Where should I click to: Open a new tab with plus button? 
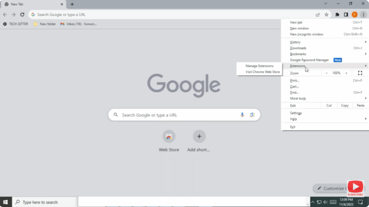click(72, 4)
